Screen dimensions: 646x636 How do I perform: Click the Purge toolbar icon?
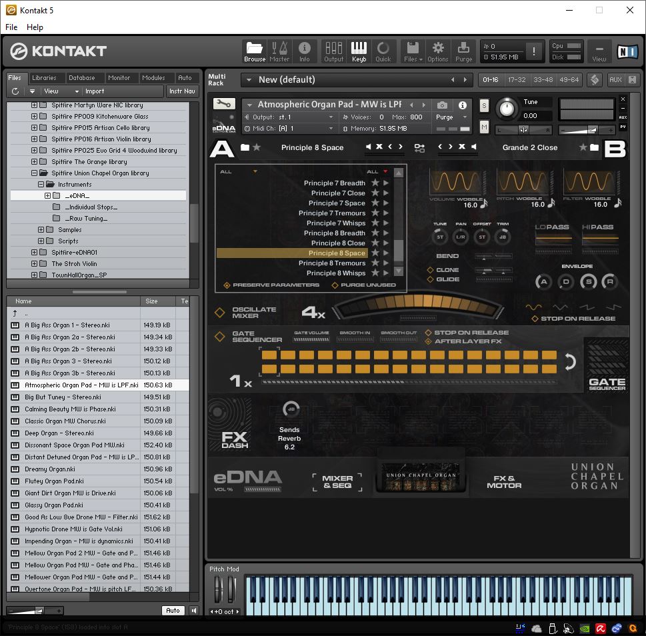[463, 51]
